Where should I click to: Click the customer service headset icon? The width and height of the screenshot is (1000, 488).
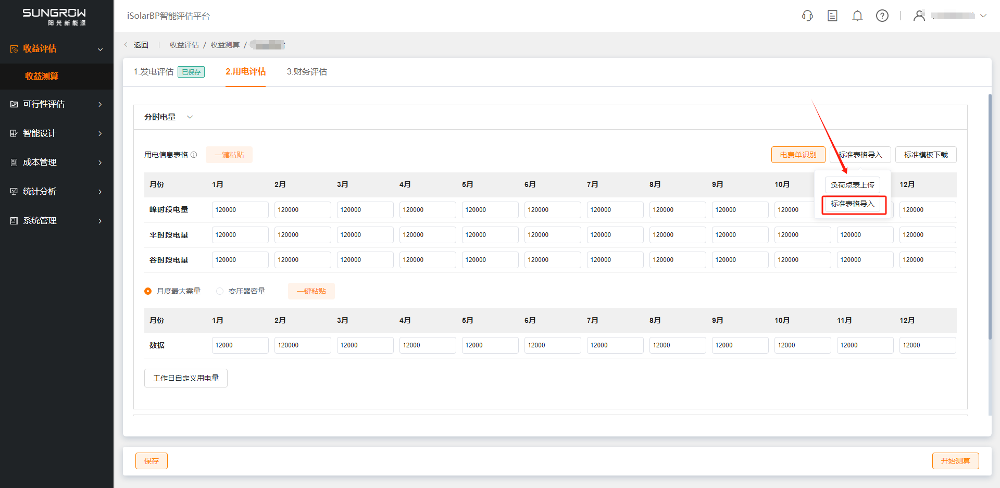pos(807,16)
